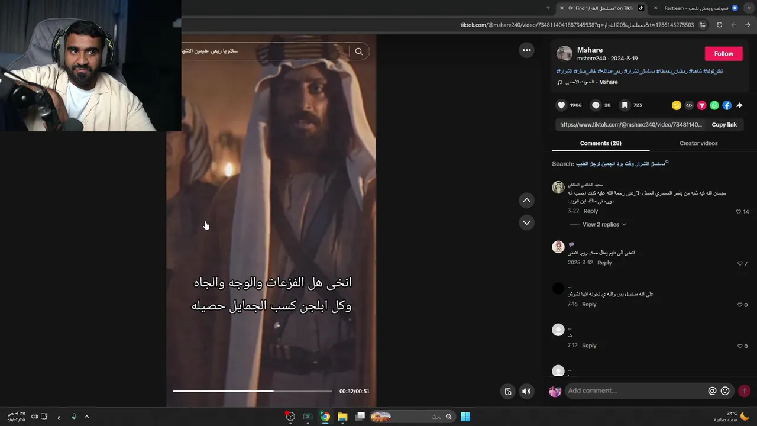757x426 pixels.
Task: Open the browser tab search dropdown
Action: [748, 8]
